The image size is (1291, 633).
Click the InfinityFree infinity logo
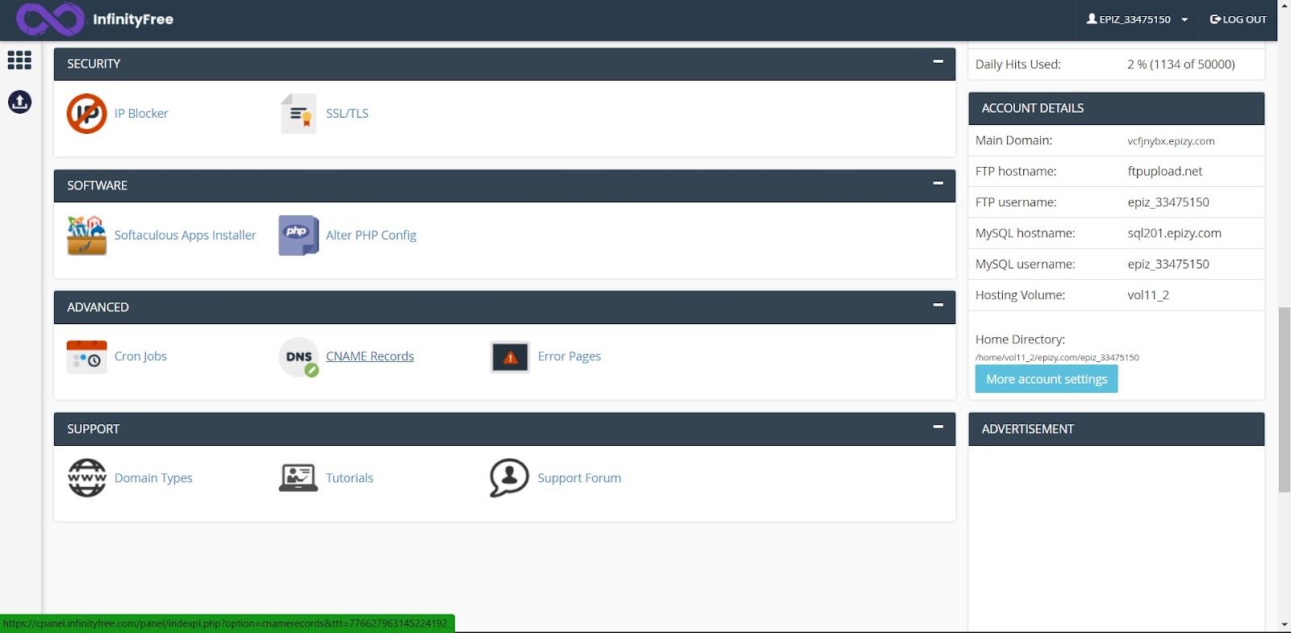pos(49,19)
